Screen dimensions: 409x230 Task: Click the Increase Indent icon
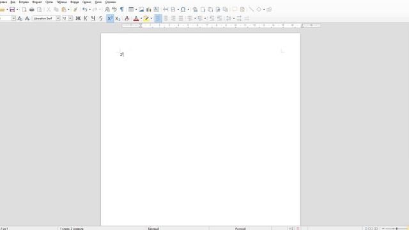pyautogui.click(x=212, y=19)
